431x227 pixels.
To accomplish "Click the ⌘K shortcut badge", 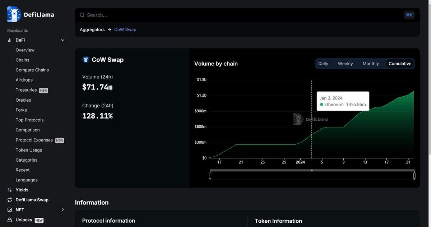I will click(x=409, y=15).
